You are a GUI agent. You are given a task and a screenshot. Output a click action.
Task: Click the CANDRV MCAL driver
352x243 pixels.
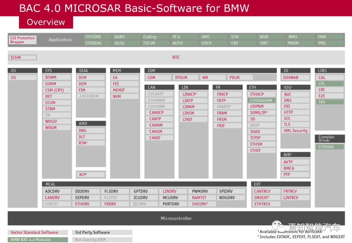point(57,198)
